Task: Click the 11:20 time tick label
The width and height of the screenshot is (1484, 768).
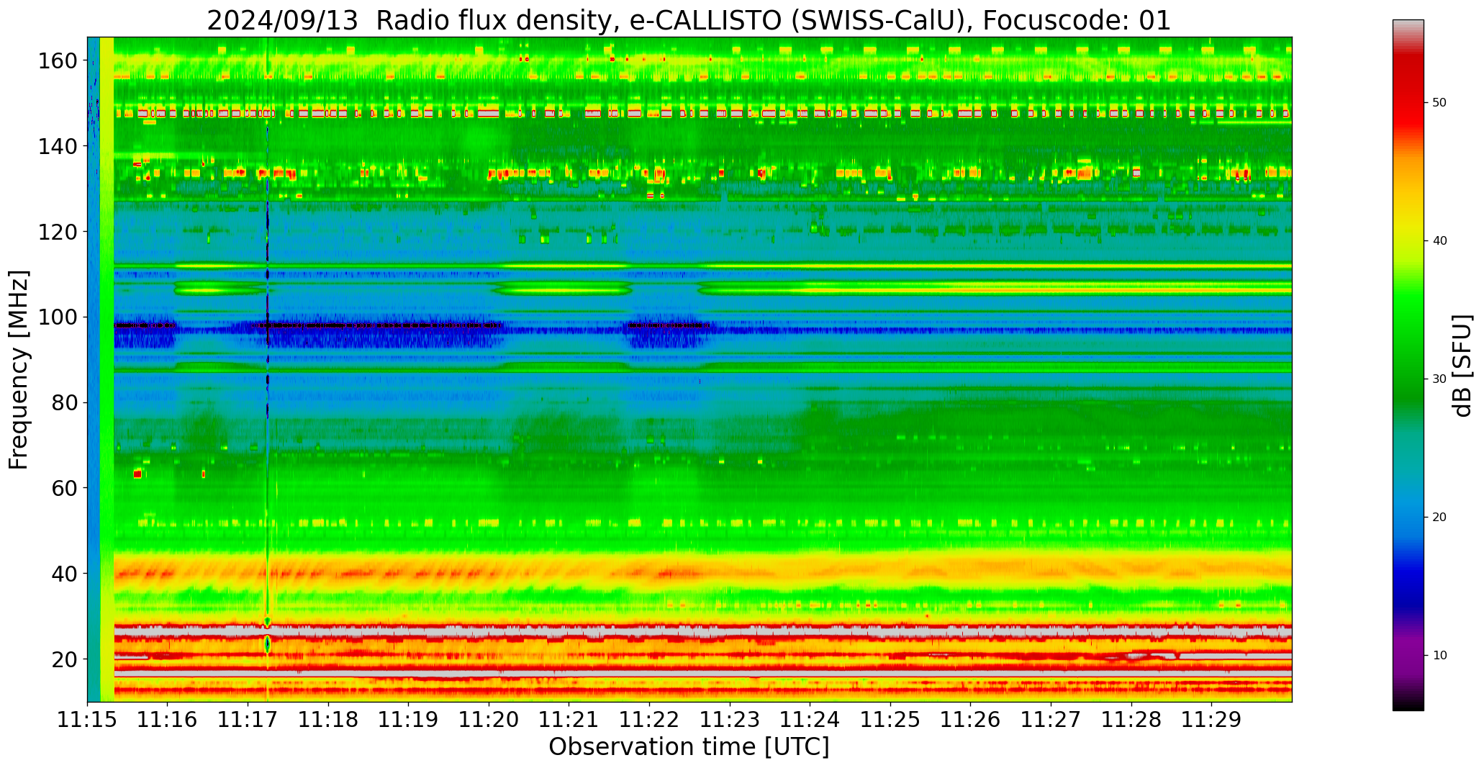Action: pos(489,720)
